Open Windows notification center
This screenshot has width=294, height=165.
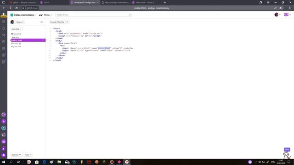tap(289, 162)
